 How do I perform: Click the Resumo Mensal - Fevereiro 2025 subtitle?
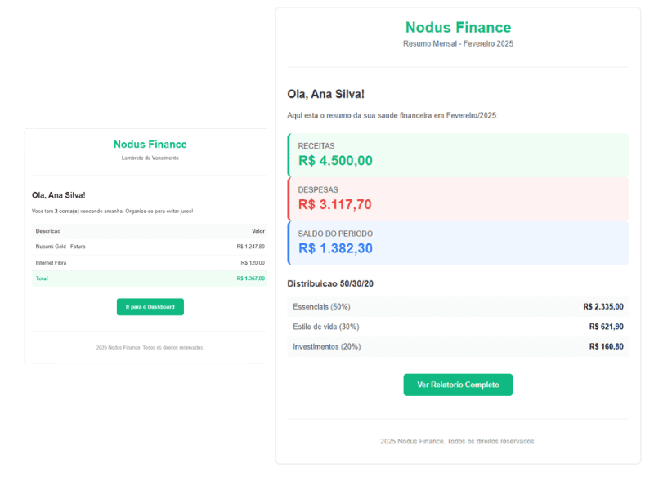(458, 43)
